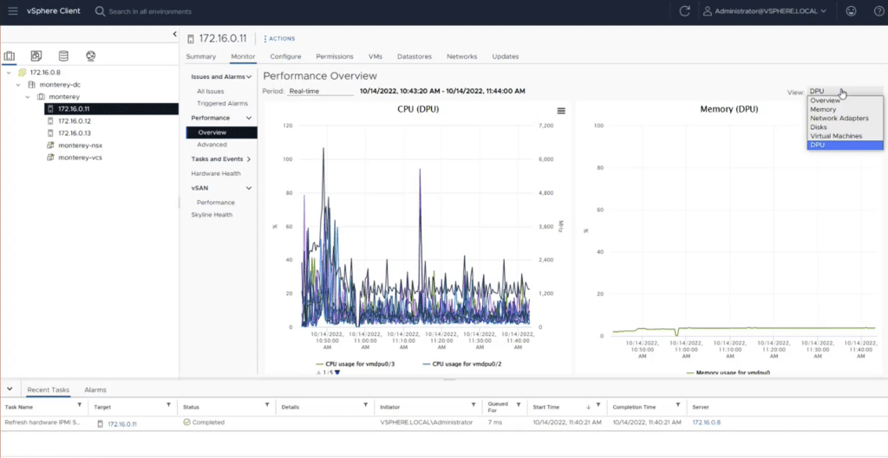The width and height of the screenshot is (888, 458).
Task: Switch to the Recent Tasks tab
Action: pos(49,390)
